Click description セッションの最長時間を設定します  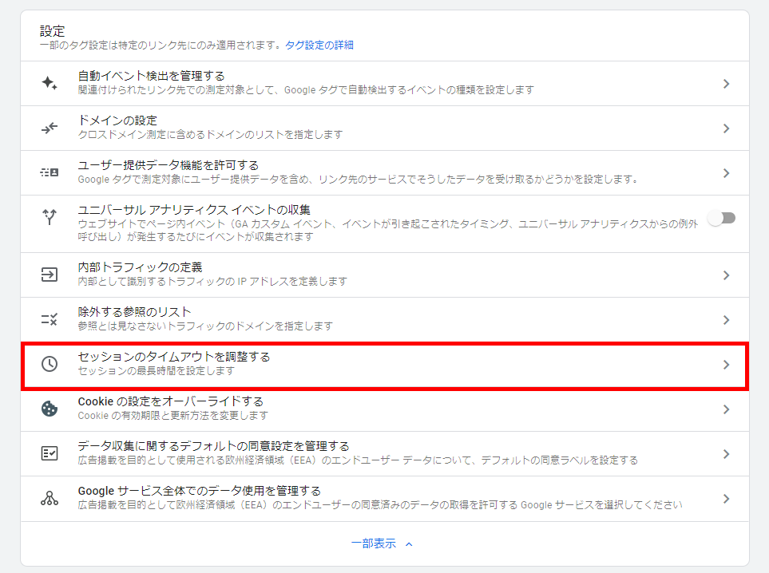[x=156, y=371]
